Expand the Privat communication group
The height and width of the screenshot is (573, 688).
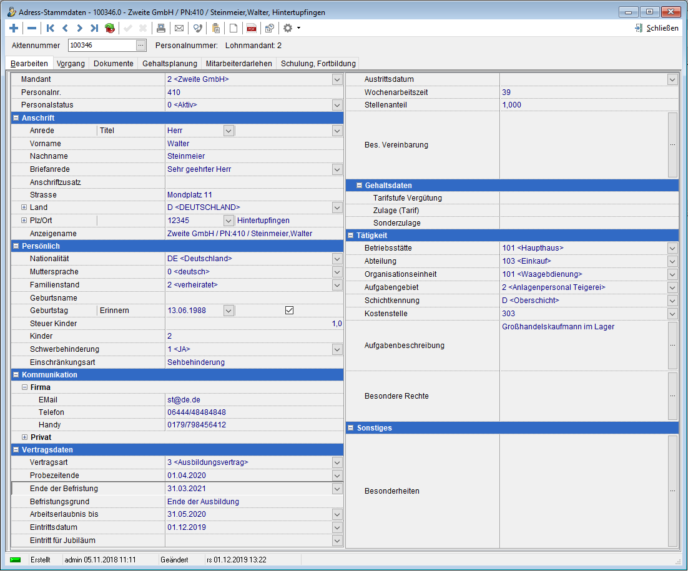pyautogui.click(x=24, y=437)
